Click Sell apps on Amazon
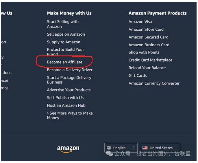This screenshot has height=163, width=198. [66, 34]
